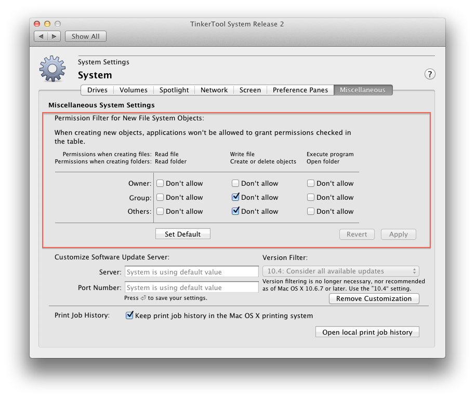
Task: Select the Miscellaneous tab
Action: pyautogui.click(x=363, y=90)
